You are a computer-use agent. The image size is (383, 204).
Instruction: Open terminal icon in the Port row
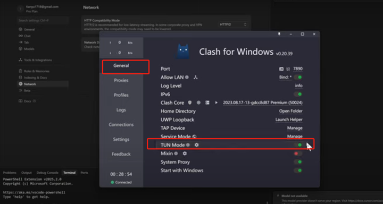tap(281, 69)
